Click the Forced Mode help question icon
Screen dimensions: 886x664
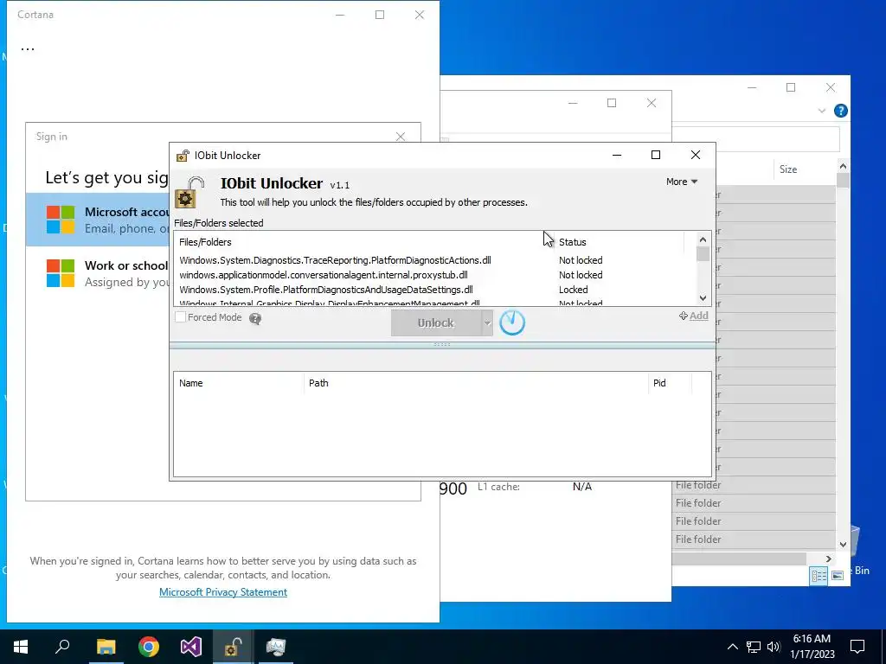(x=255, y=319)
